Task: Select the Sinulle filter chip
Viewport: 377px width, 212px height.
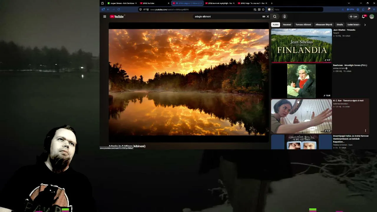Action: tap(340, 25)
